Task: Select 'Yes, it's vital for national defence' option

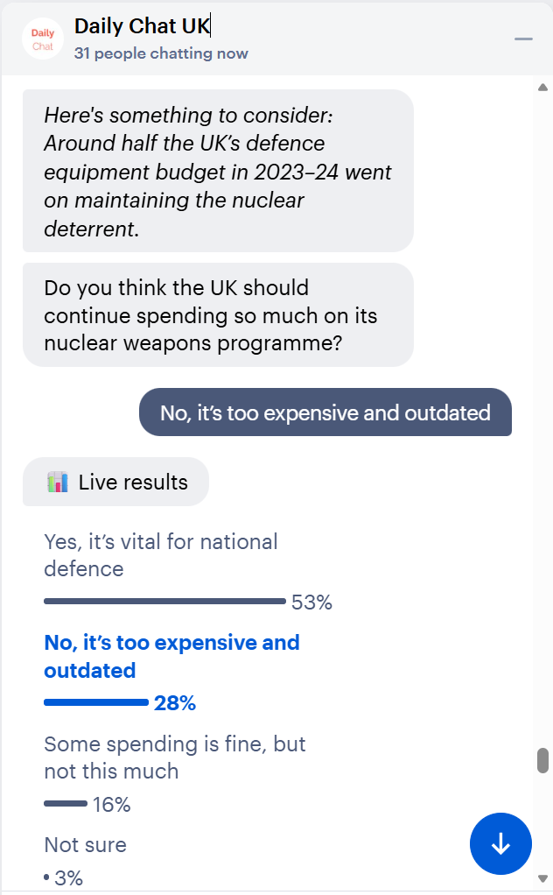Action: tap(160, 555)
